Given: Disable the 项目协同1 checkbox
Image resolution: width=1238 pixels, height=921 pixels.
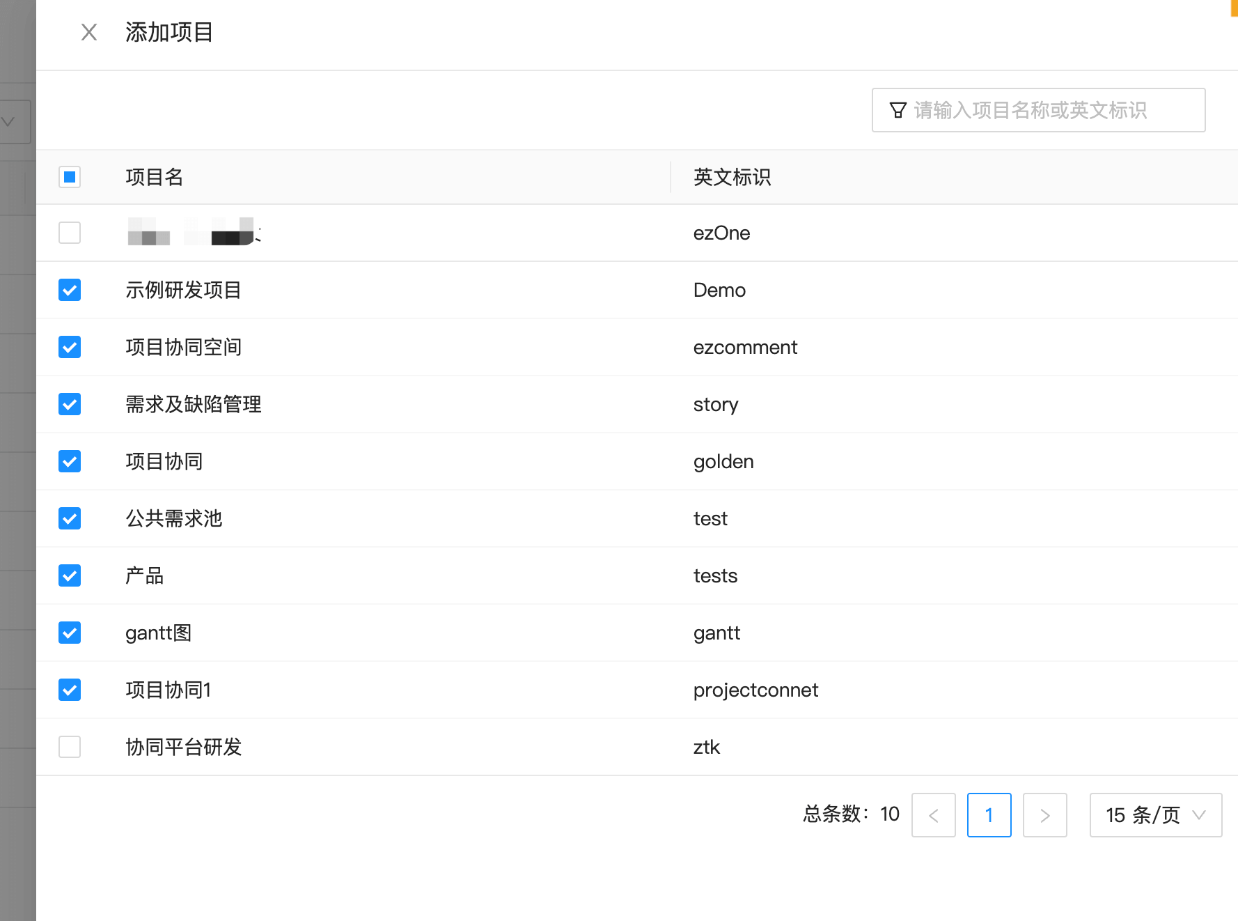Looking at the screenshot, I should (x=70, y=690).
